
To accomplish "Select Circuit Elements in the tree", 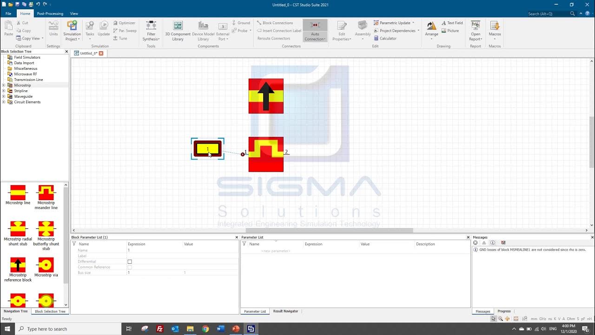I will (x=27, y=102).
